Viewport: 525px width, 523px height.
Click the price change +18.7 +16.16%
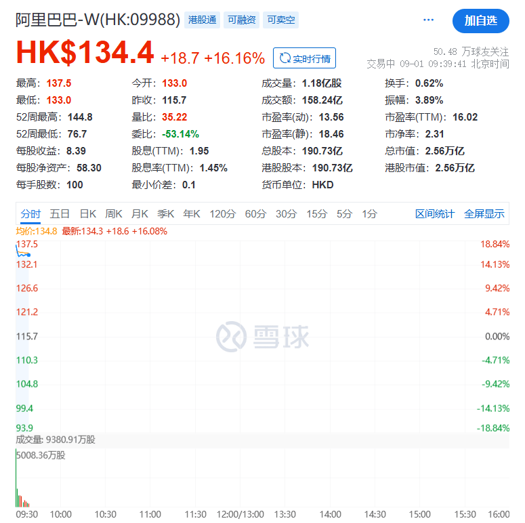pos(213,58)
